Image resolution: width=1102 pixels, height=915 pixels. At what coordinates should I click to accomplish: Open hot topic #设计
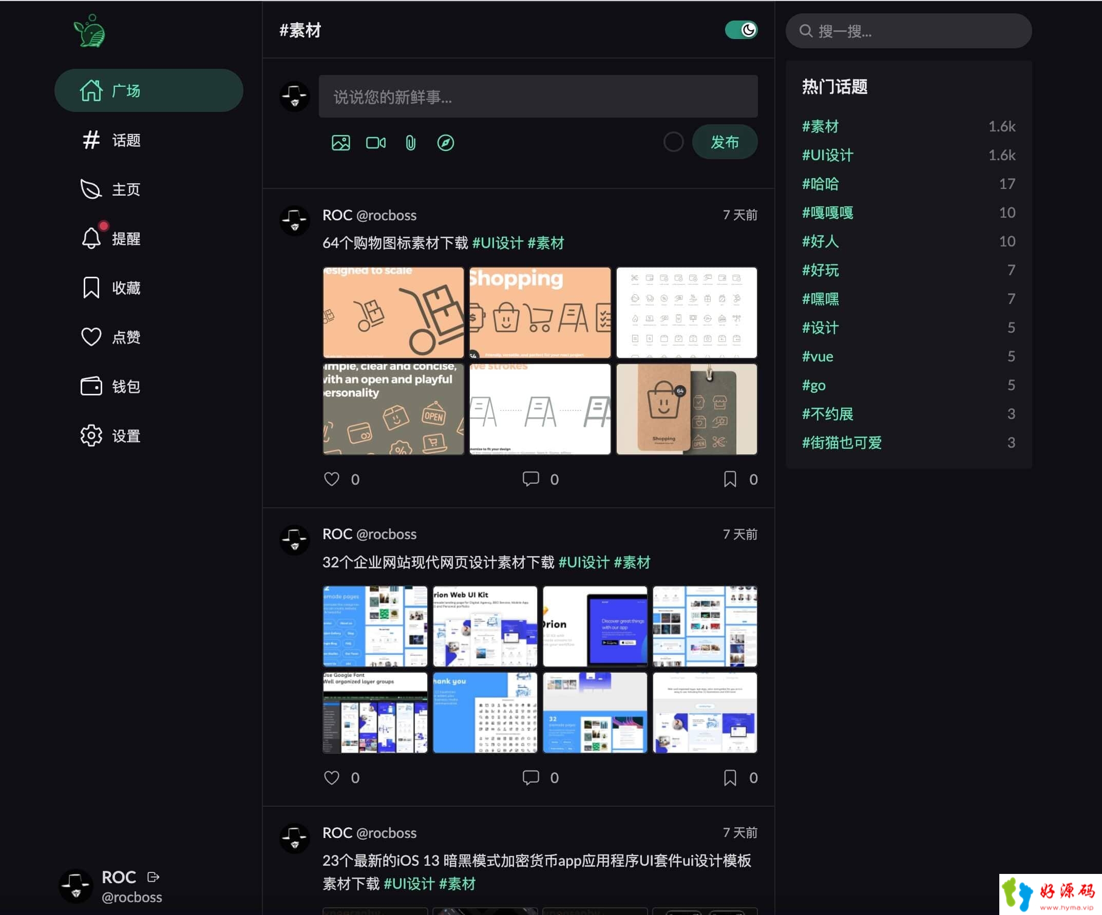(820, 328)
